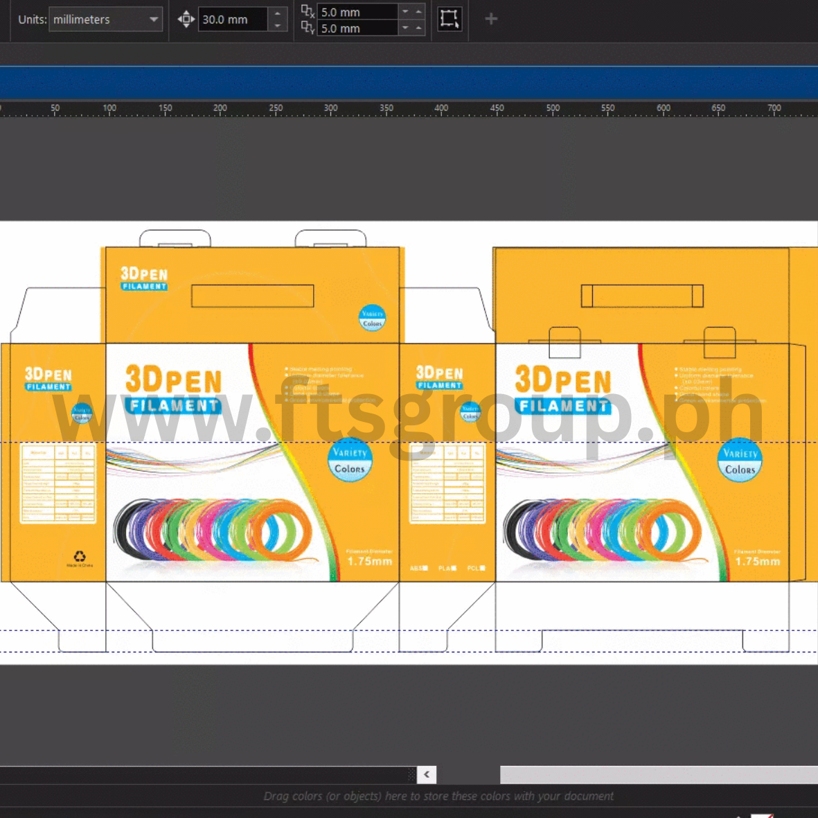Click the duplicate distance Y icon
This screenshot has height=818, width=818.
308,28
